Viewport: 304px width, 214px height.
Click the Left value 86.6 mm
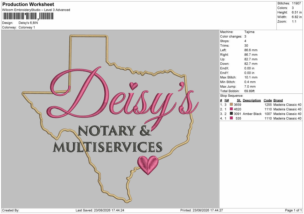[251, 50]
